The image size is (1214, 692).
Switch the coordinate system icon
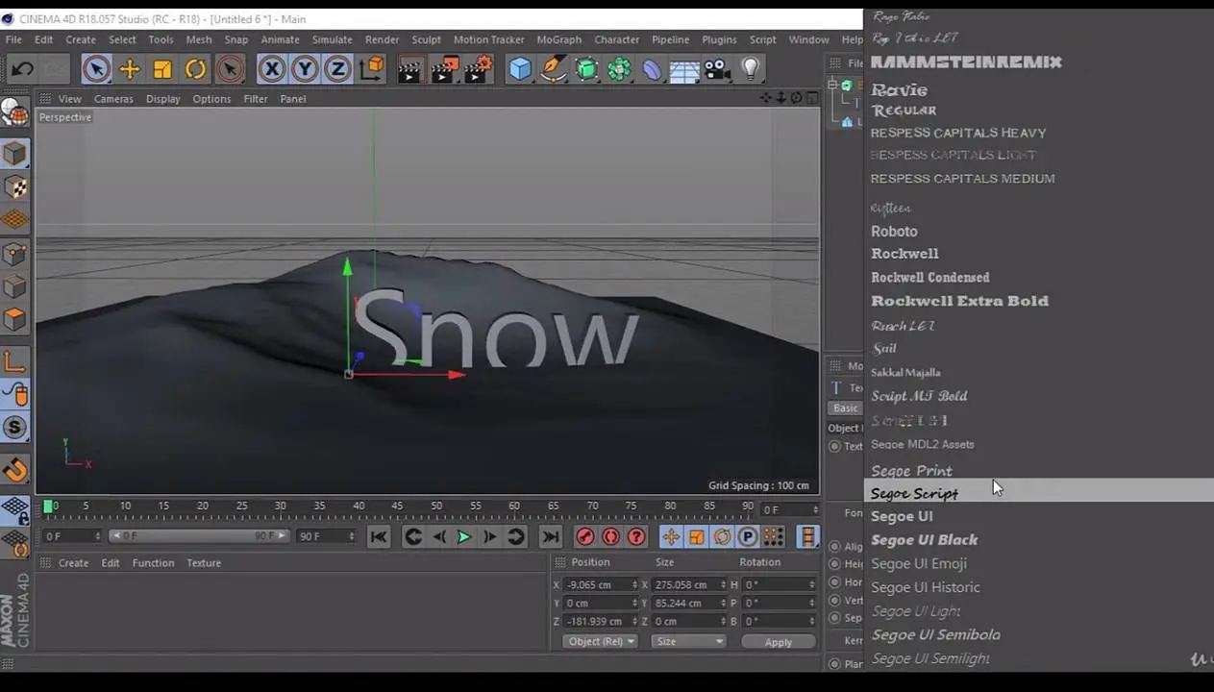tap(372, 68)
